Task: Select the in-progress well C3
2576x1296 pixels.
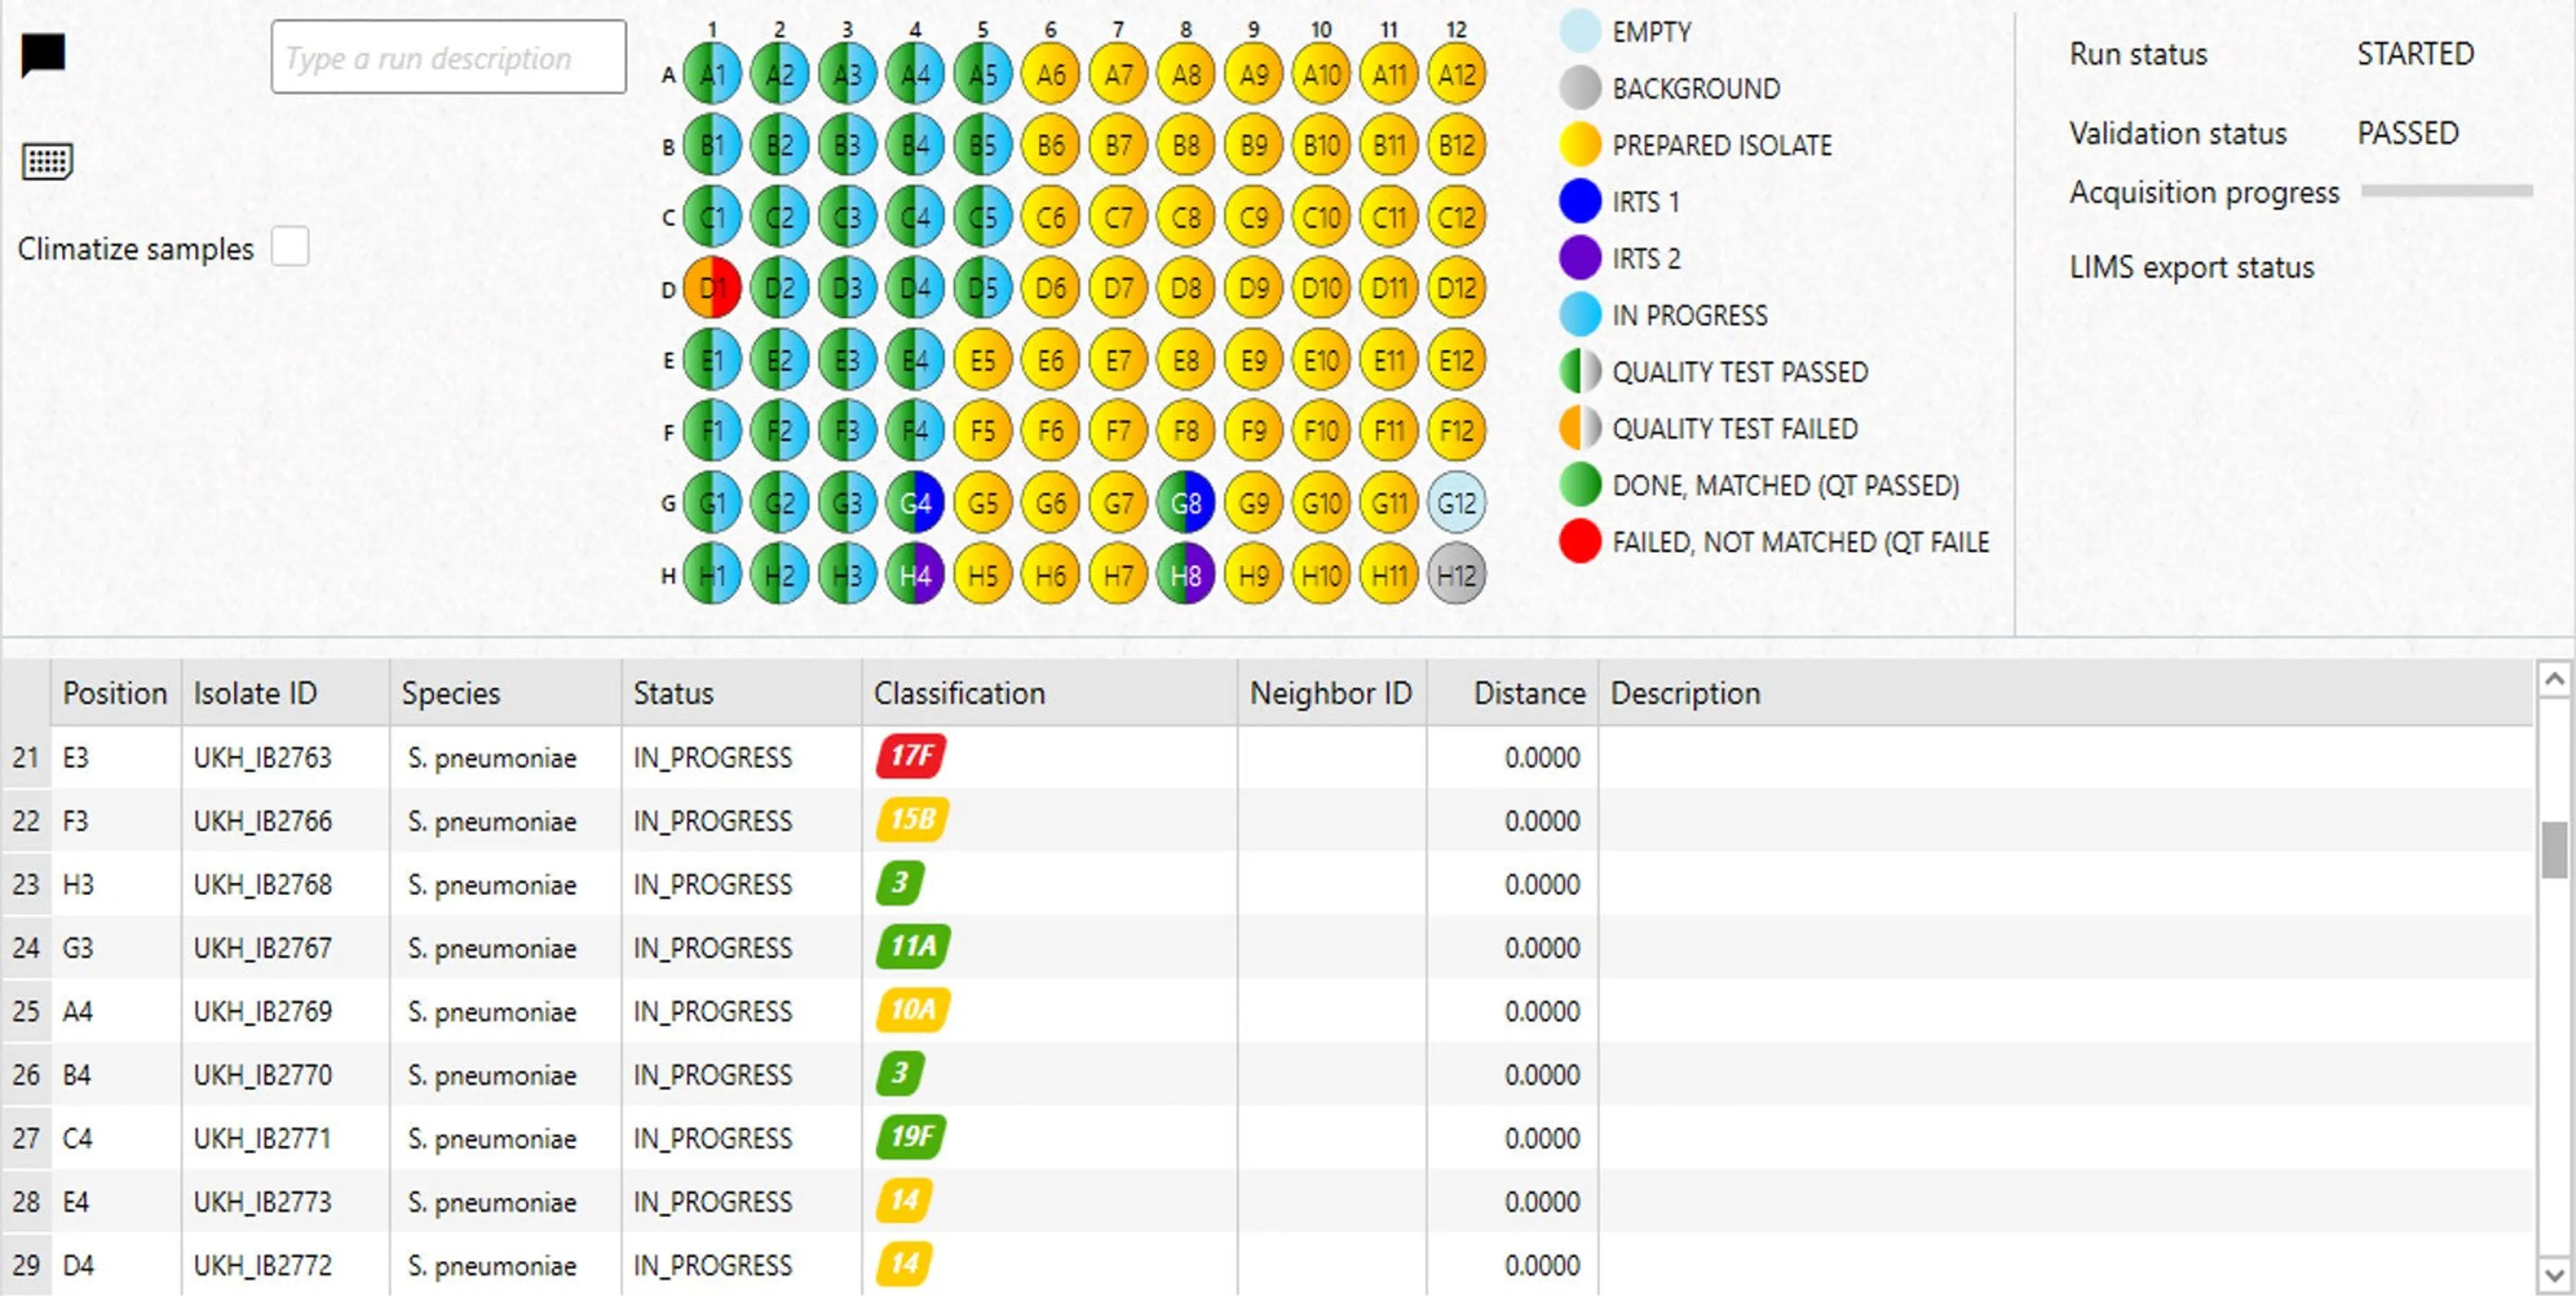Action: (x=847, y=217)
